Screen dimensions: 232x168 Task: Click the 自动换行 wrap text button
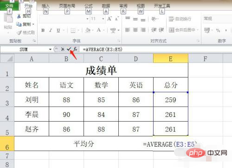tap(180, 19)
